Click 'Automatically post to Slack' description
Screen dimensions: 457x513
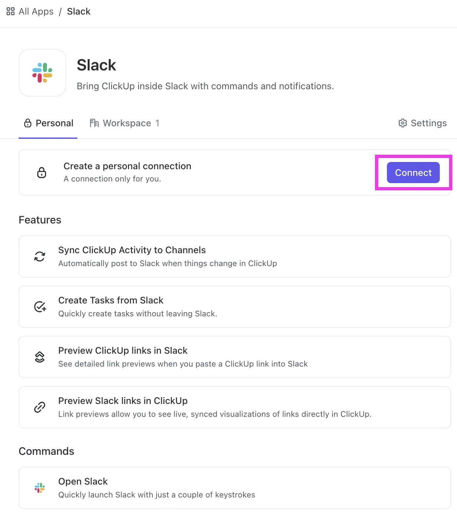(168, 263)
